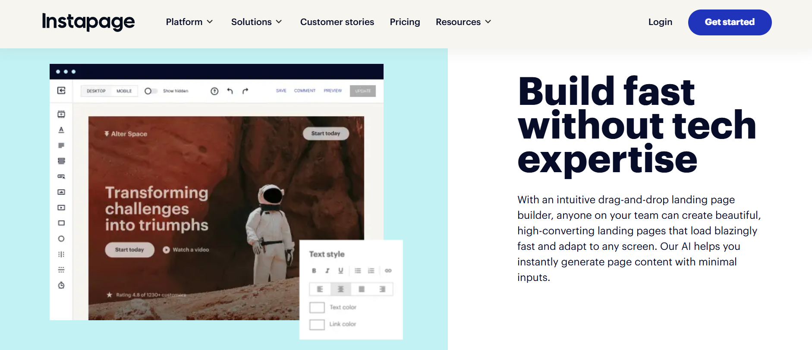Click the help question mark icon in editor

click(214, 91)
